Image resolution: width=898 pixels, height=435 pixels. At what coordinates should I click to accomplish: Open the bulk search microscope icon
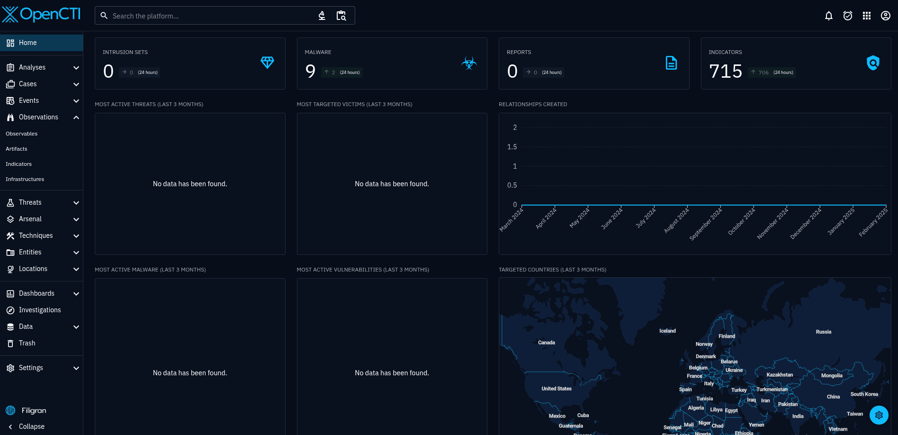pyautogui.click(x=322, y=16)
